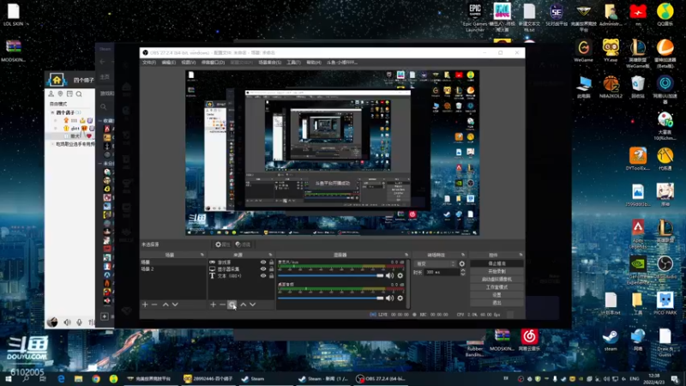Open 桌面音频 mixer settings gear
The height and width of the screenshot is (386, 686).
(400, 298)
